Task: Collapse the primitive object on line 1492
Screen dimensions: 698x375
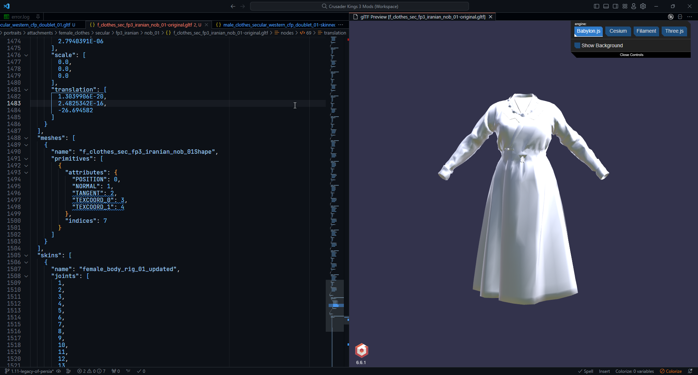Action: tap(26, 166)
